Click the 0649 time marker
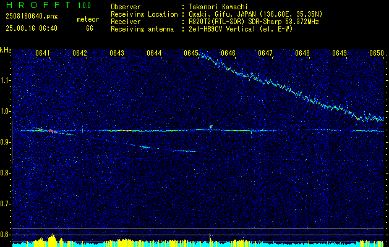Screen dimensions: 389x247 pyautogui.click(x=340, y=53)
